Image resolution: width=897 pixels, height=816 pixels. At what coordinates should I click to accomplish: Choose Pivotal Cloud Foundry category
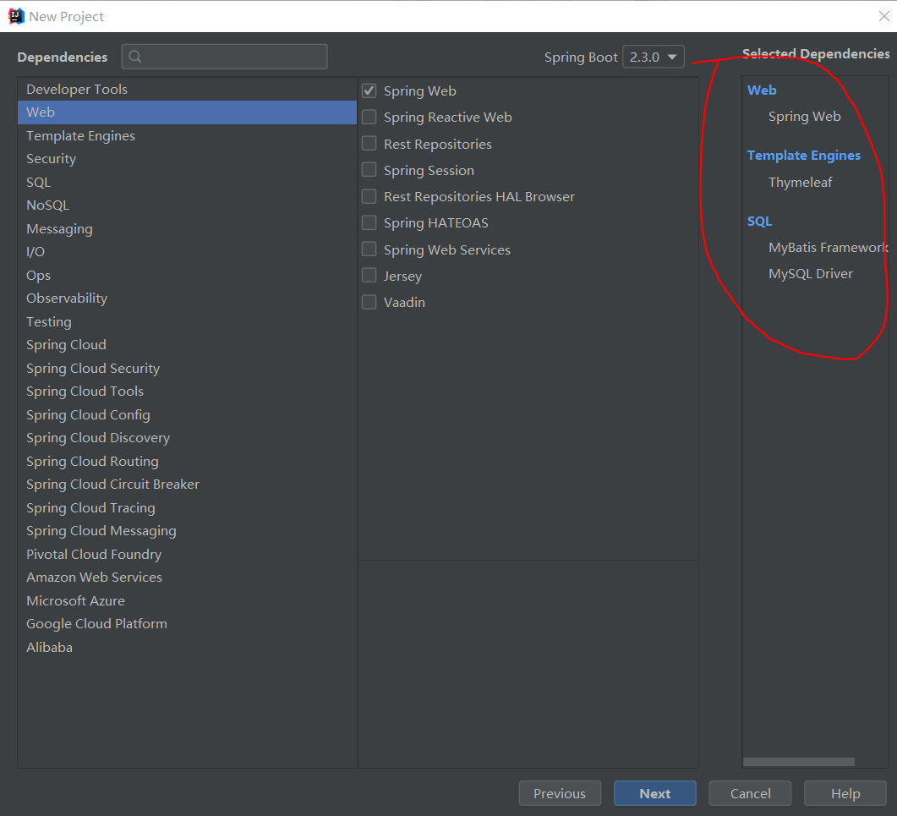coord(187,554)
